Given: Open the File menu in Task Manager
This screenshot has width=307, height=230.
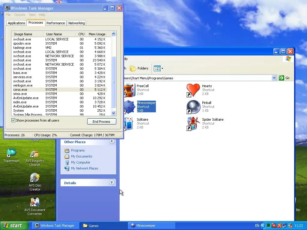Looking at the screenshot, I should tap(8, 15).
